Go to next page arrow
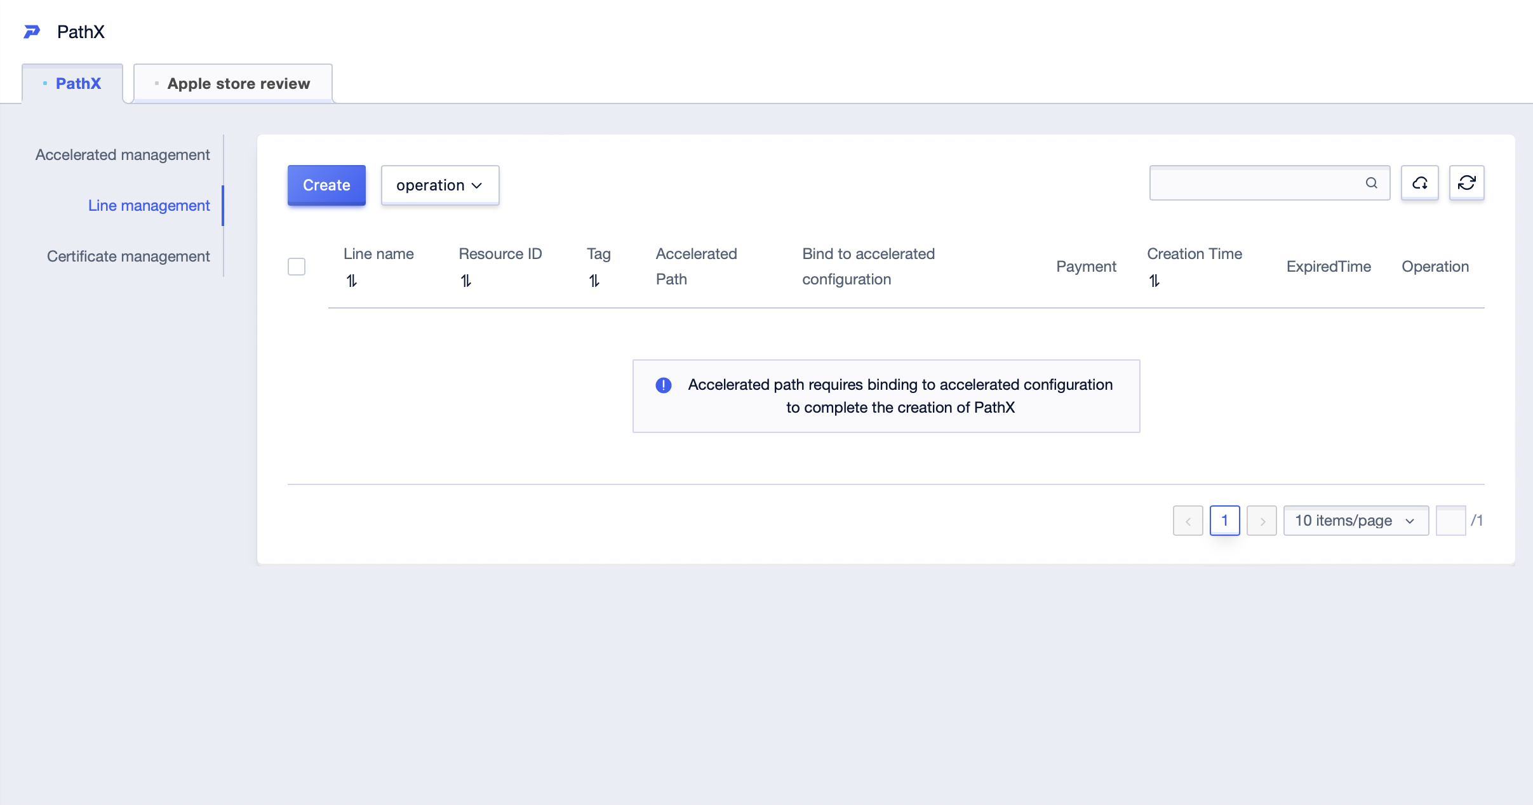The width and height of the screenshot is (1533, 805). 1262,521
